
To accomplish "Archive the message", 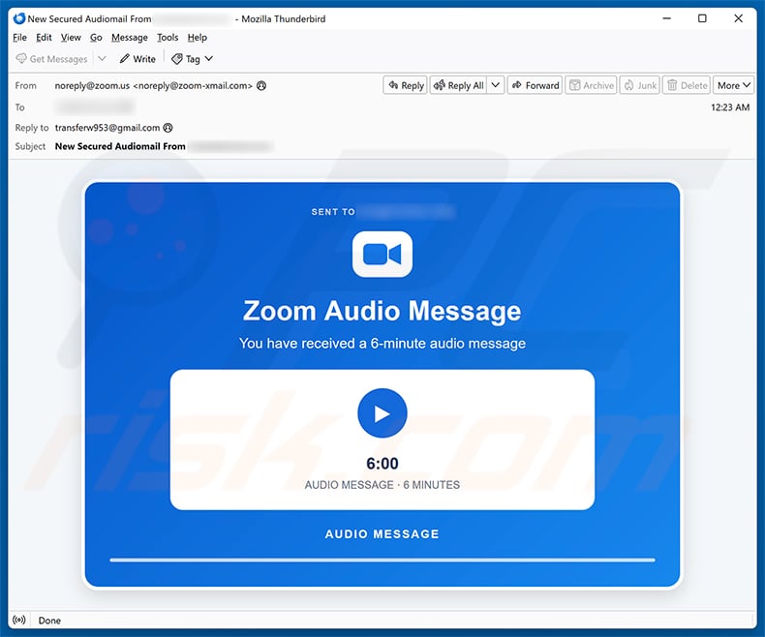I will [592, 85].
